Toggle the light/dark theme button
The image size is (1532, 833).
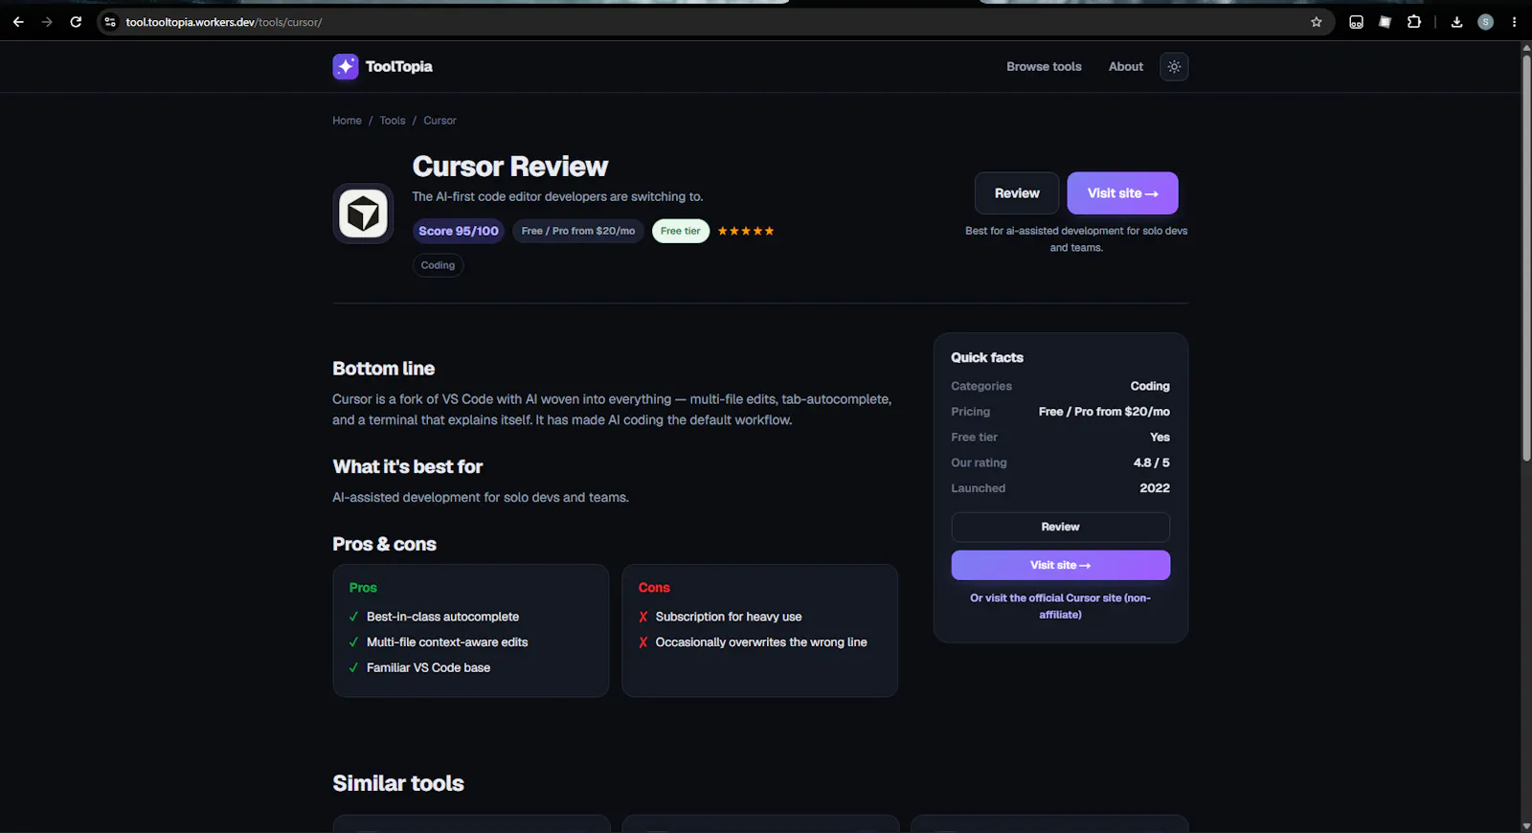tap(1174, 66)
